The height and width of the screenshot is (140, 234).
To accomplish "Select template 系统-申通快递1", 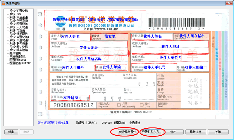I will (19, 37).
